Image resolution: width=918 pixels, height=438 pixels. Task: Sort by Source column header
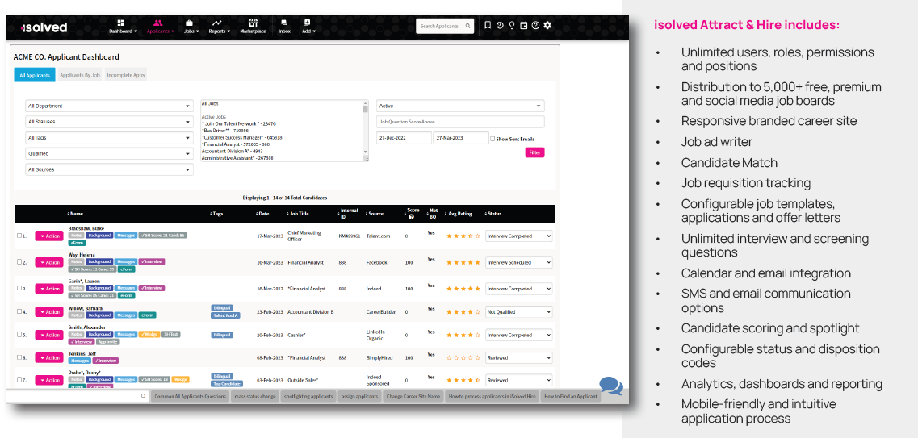point(374,214)
